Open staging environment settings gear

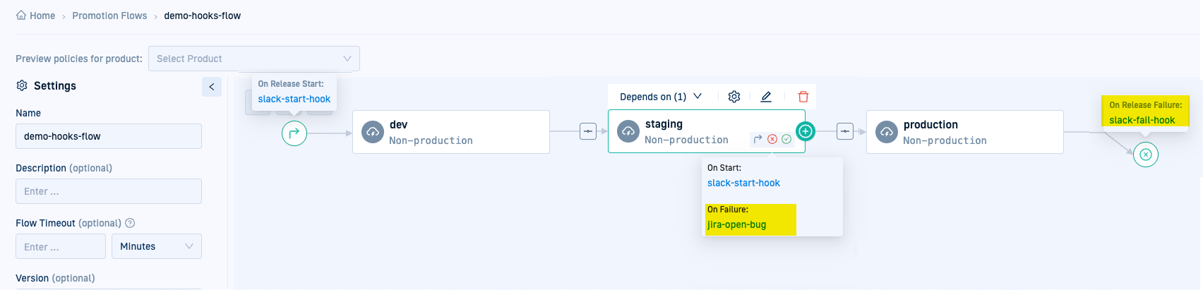[x=734, y=97]
